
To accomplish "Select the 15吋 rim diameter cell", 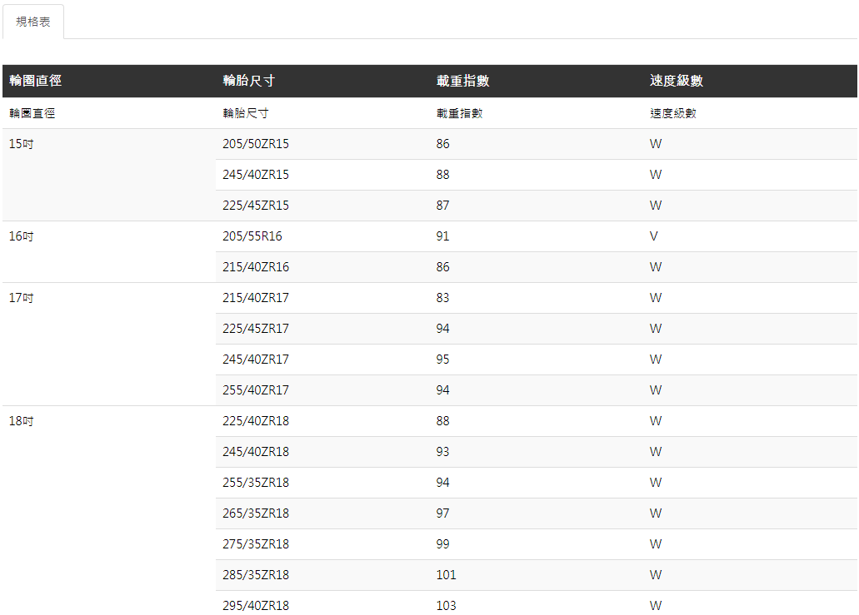I will [22, 144].
